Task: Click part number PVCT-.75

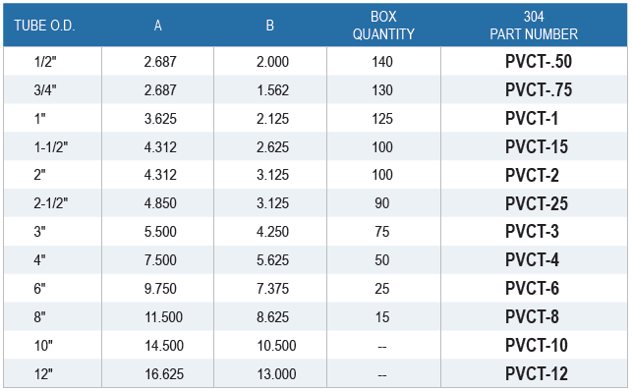Action: tap(539, 89)
